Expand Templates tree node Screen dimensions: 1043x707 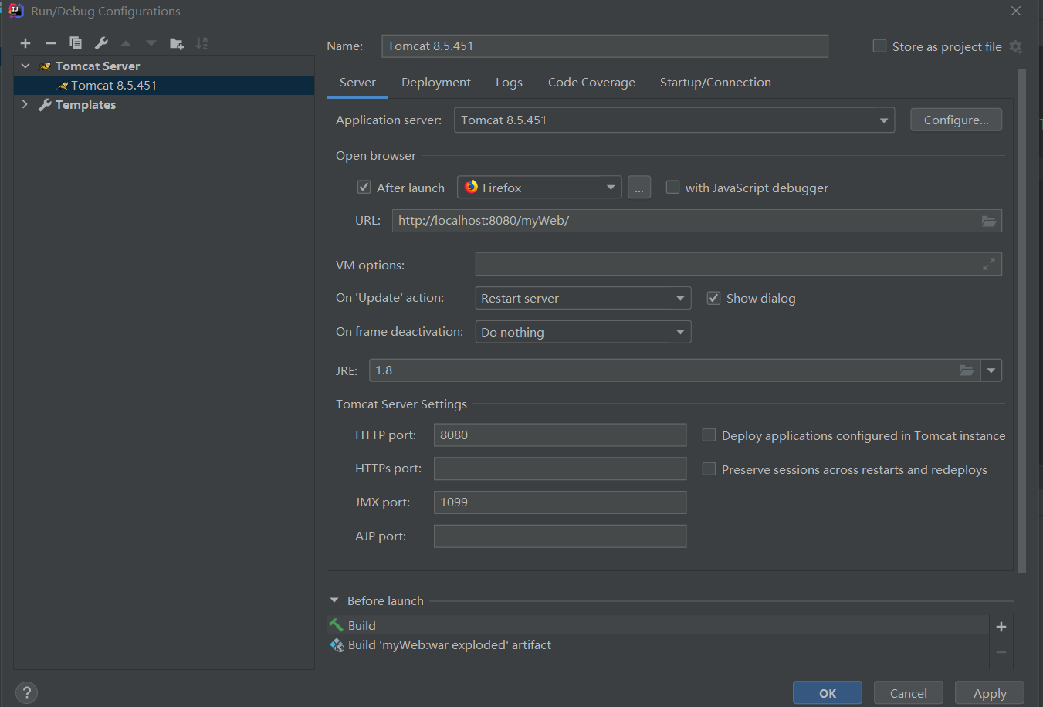tap(25, 104)
